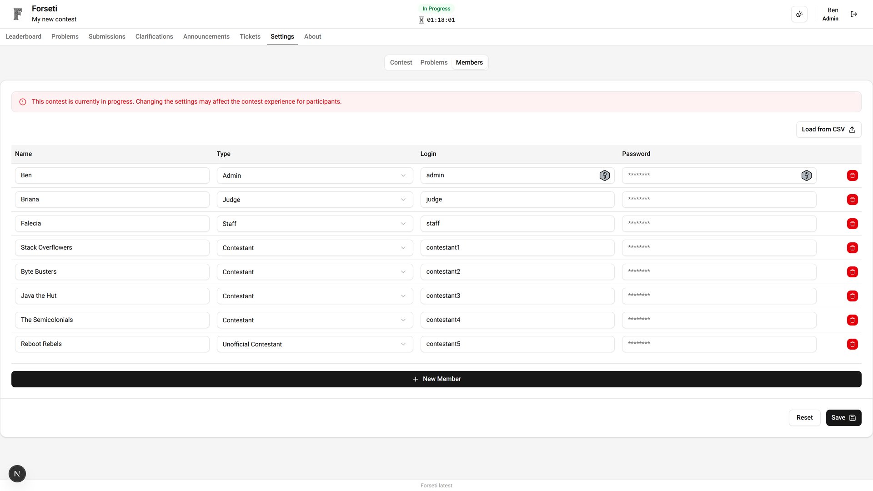Delete the Stack Overflowers member row

tap(853, 248)
